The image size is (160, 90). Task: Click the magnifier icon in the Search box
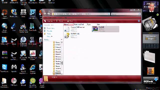tap(139, 14)
